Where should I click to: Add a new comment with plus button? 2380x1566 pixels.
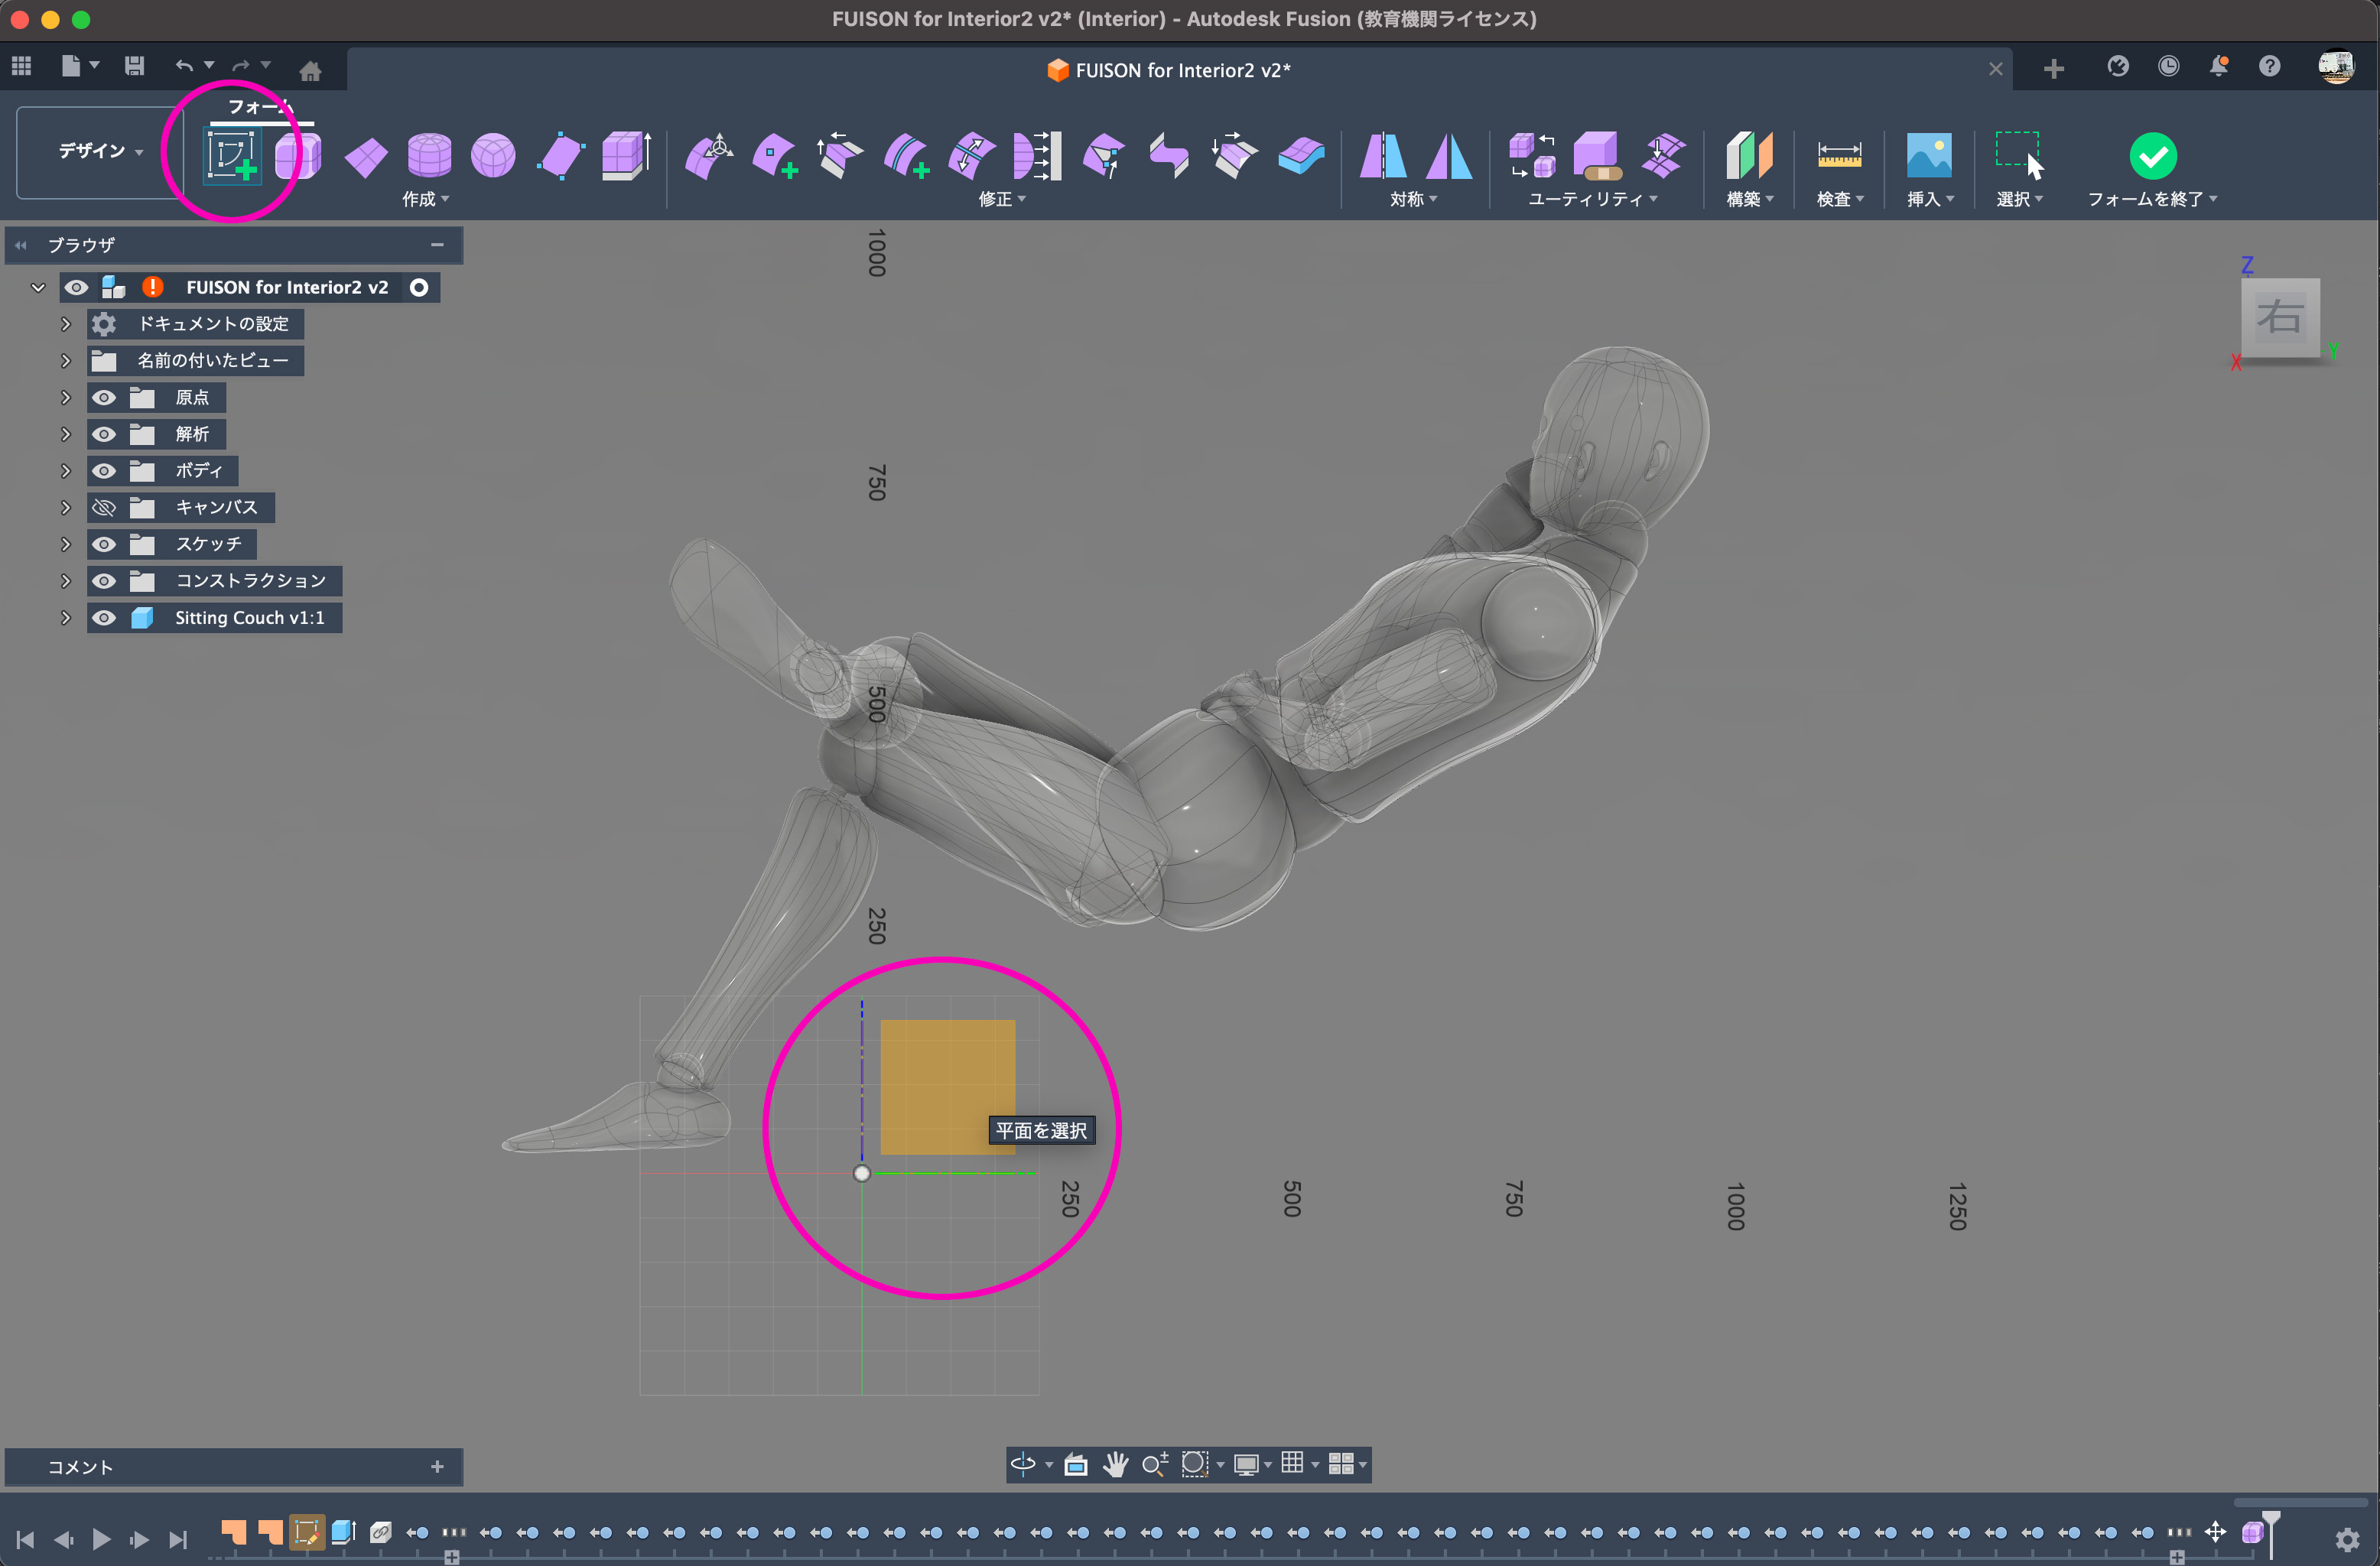click(437, 1467)
